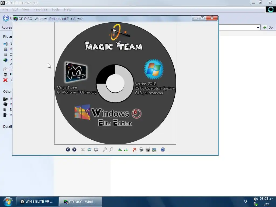This screenshot has height=207, width=276.
Task: Expand the Explorer address bar dropdown
Action: [x=258, y=28]
